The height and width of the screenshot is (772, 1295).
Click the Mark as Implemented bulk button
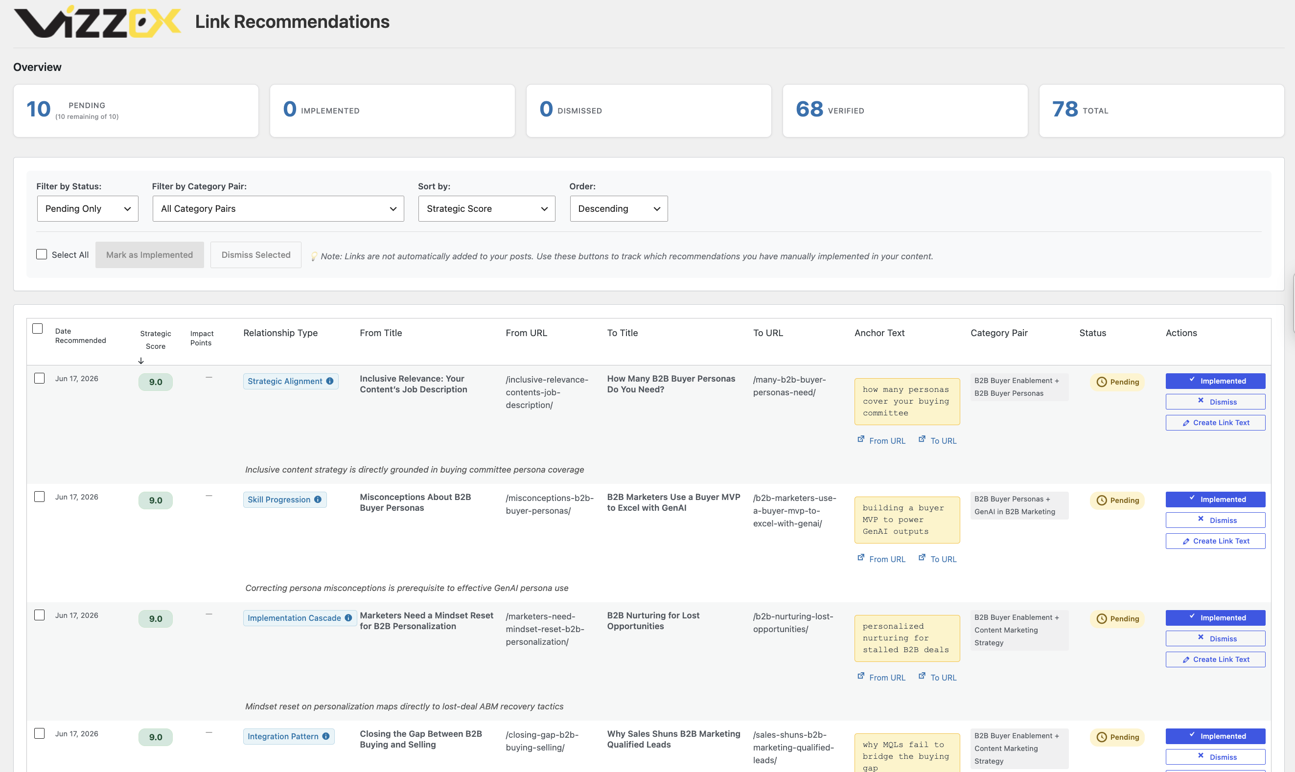point(149,255)
